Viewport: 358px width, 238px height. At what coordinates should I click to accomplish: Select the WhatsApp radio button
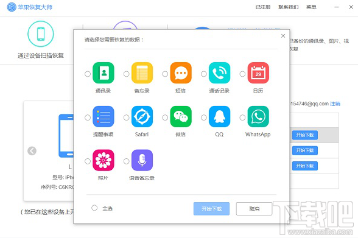(x=242, y=117)
